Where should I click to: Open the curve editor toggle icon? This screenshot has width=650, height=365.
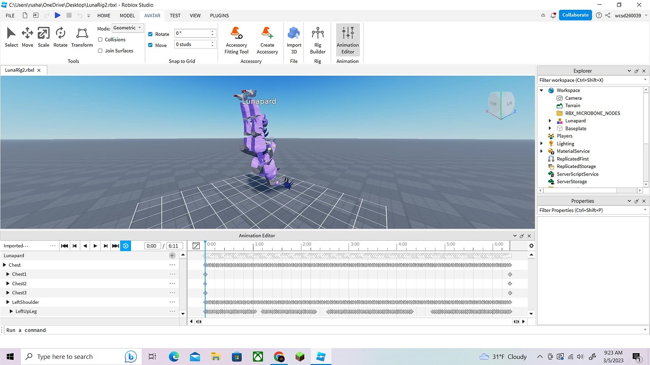(196, 246)
